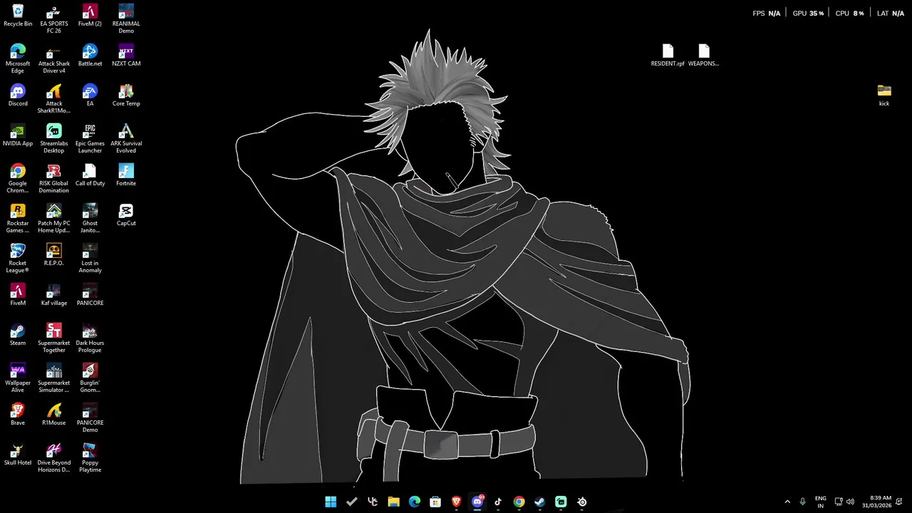This screenshot has width=912, height=513.
Task: Open the clock showing 8:39 AM
Action: point(876,502)
